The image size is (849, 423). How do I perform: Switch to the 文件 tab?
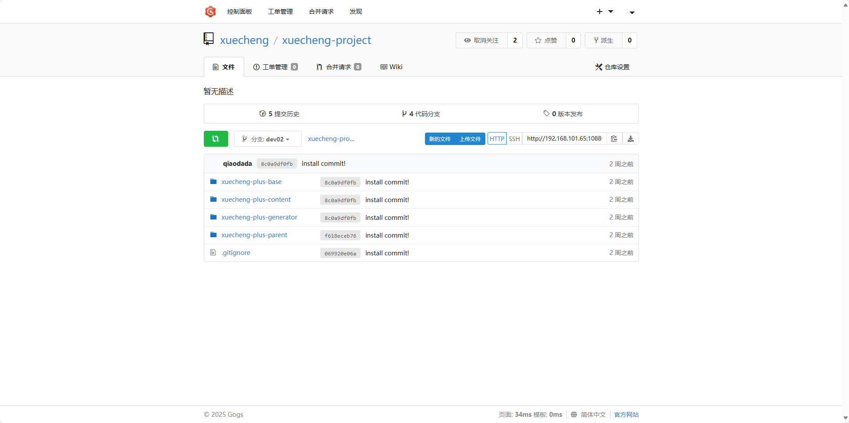pos(224,67)
